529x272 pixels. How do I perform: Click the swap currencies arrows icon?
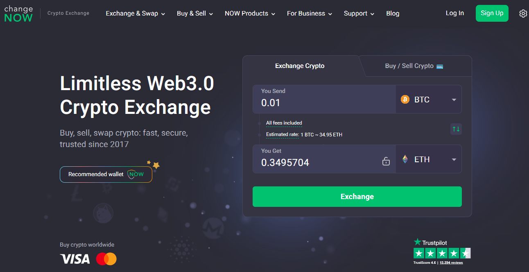coord(456,129)
